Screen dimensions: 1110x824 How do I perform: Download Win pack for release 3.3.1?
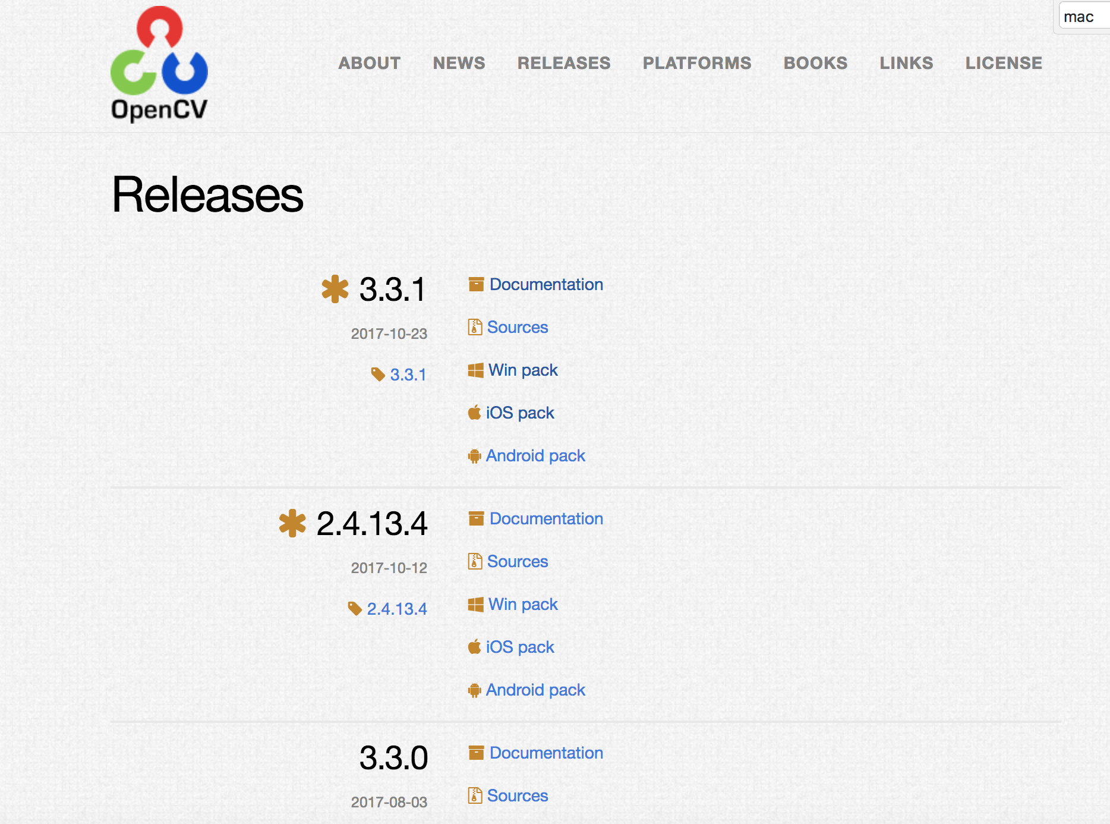click(x=523, y=370)
